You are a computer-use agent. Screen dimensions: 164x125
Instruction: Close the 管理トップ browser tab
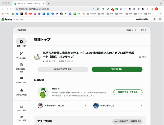43,3
